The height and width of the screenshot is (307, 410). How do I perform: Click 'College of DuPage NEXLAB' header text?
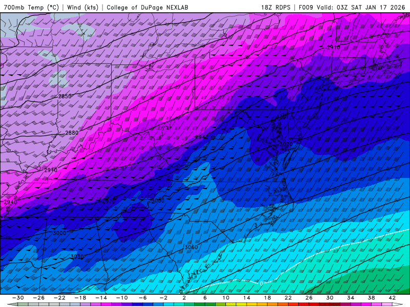coord(147,7)
